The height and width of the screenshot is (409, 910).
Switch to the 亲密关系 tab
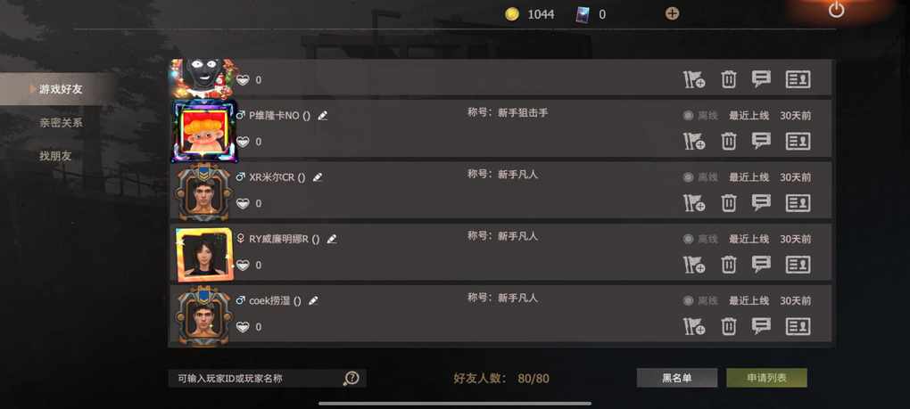[x=61, y=123]
